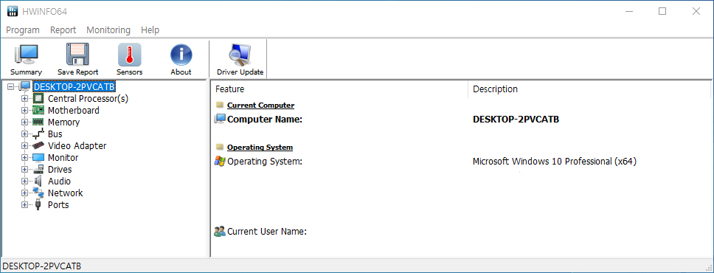Select the Drives tree icon

coord(38,170)
